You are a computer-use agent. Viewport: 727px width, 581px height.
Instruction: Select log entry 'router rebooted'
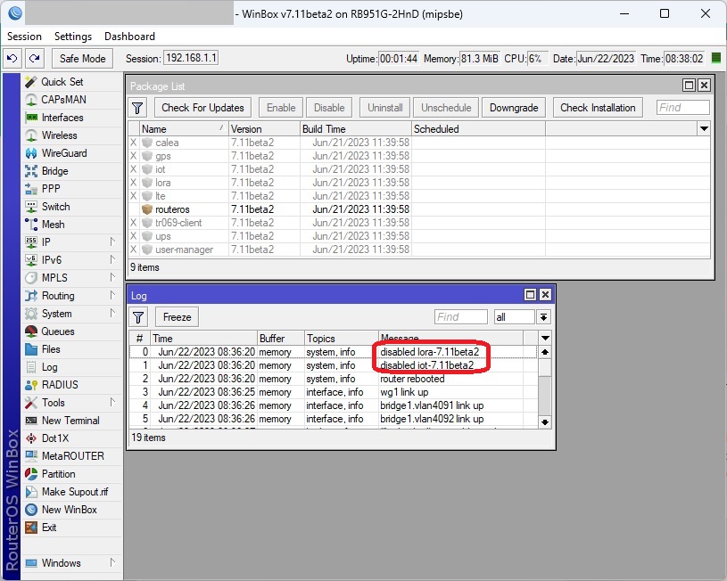pyautogui.click(x=334, y=379)
